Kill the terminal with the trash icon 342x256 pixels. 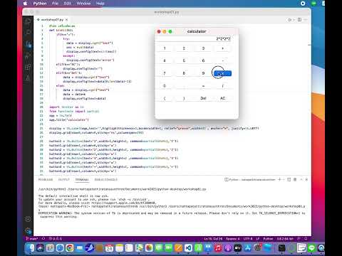tap(295, 179)
